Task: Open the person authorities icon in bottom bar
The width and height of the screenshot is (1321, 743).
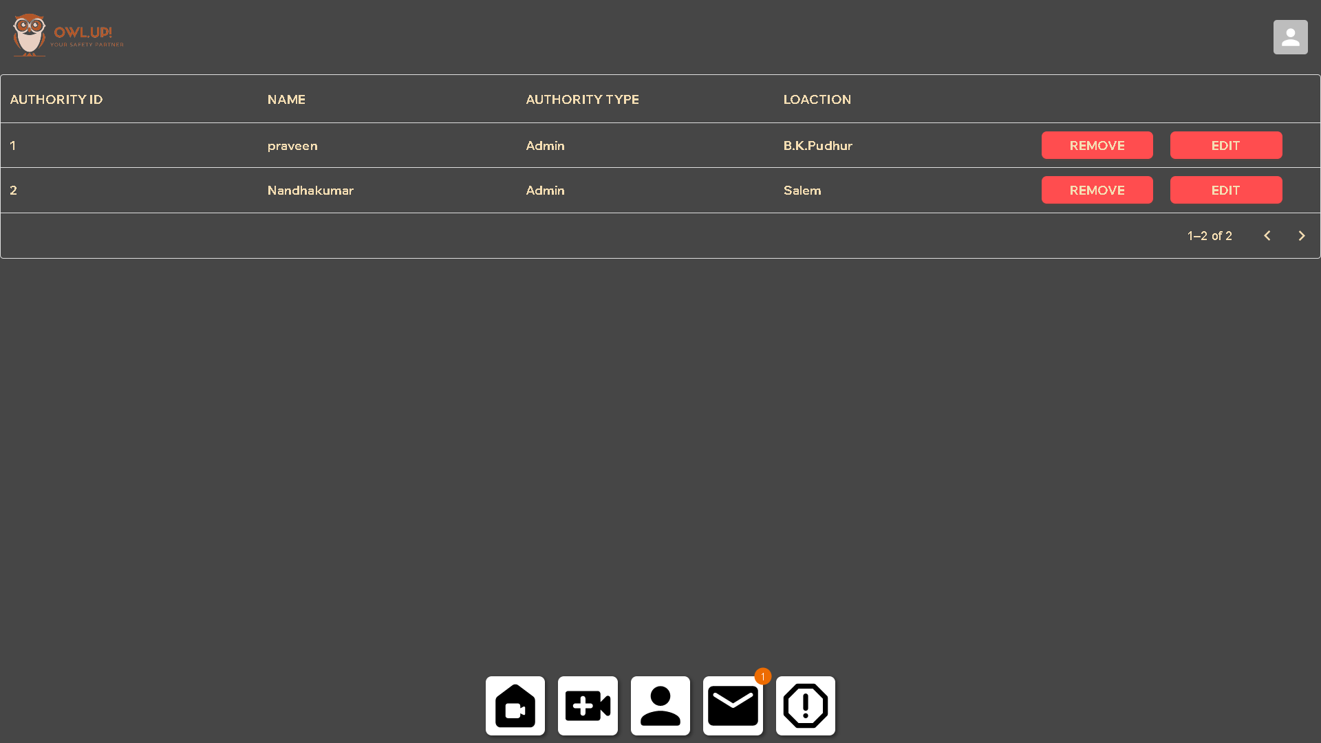Action: (x=660, y=706)
